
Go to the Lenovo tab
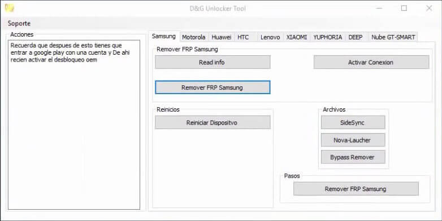(270, 37)
